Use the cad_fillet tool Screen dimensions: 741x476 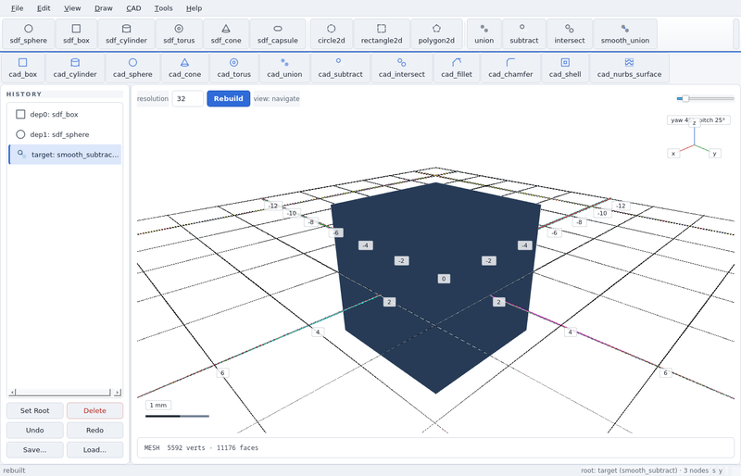pyautogui.click(x=457, y=69)
